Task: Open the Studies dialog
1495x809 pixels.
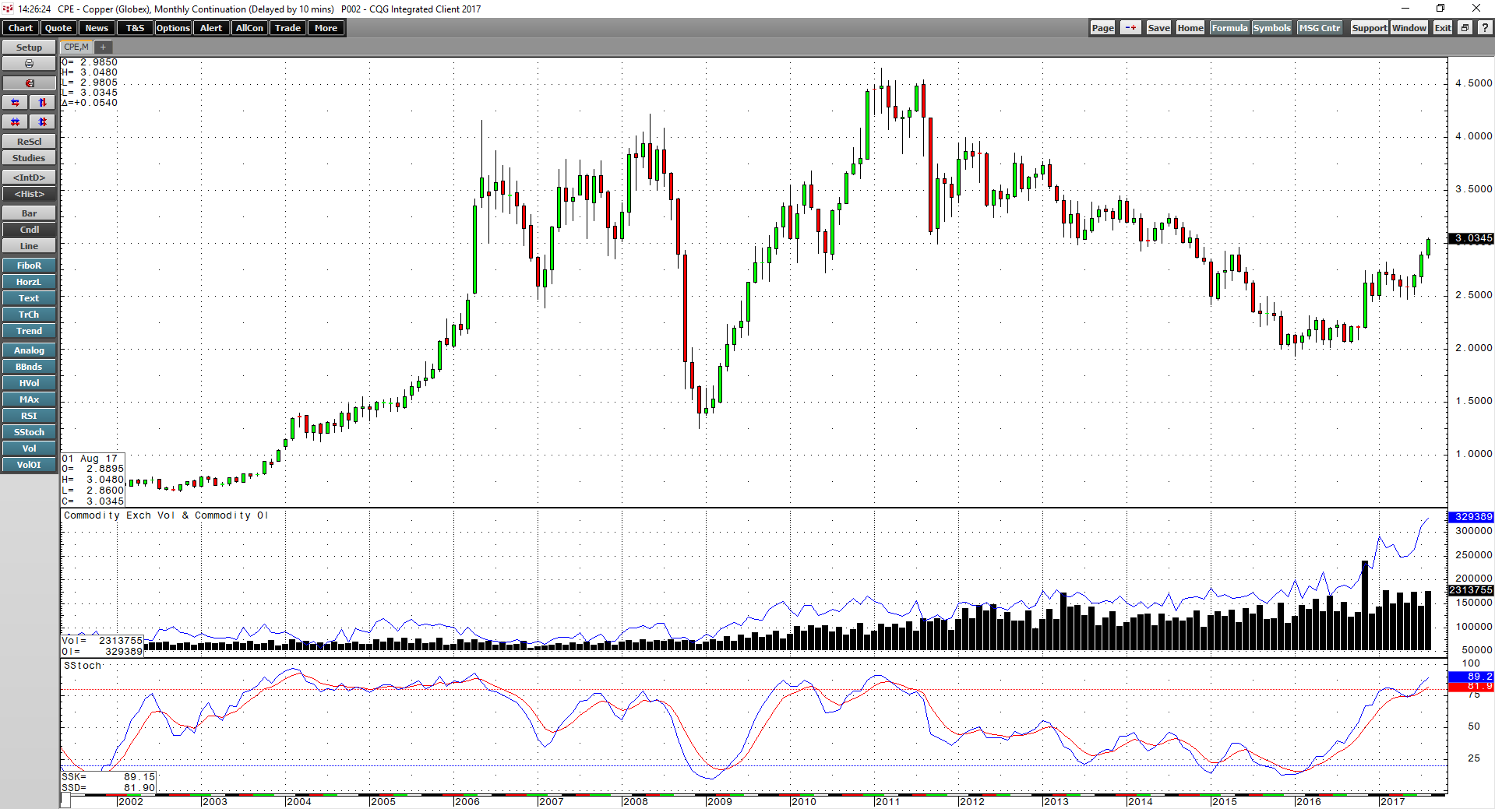Action: point(29,157)
